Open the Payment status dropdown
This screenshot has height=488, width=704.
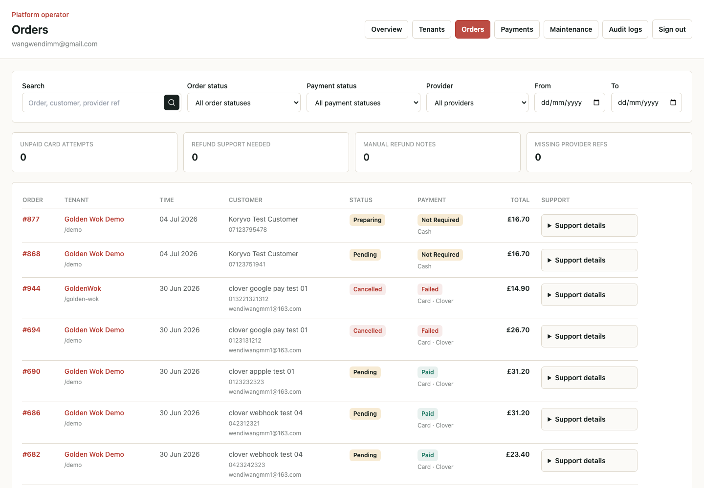tap(363, 102)
